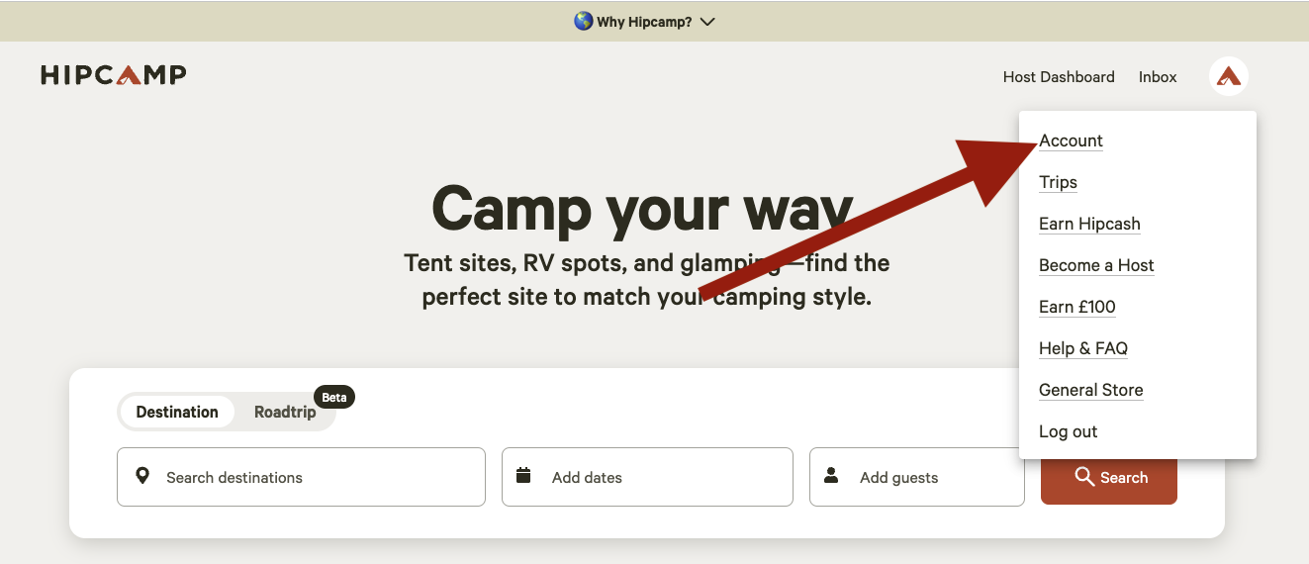Image resolution: width=1309 pixels, height=564 pixels.
Task: Click the location pin icon
Action: (142, 476)
